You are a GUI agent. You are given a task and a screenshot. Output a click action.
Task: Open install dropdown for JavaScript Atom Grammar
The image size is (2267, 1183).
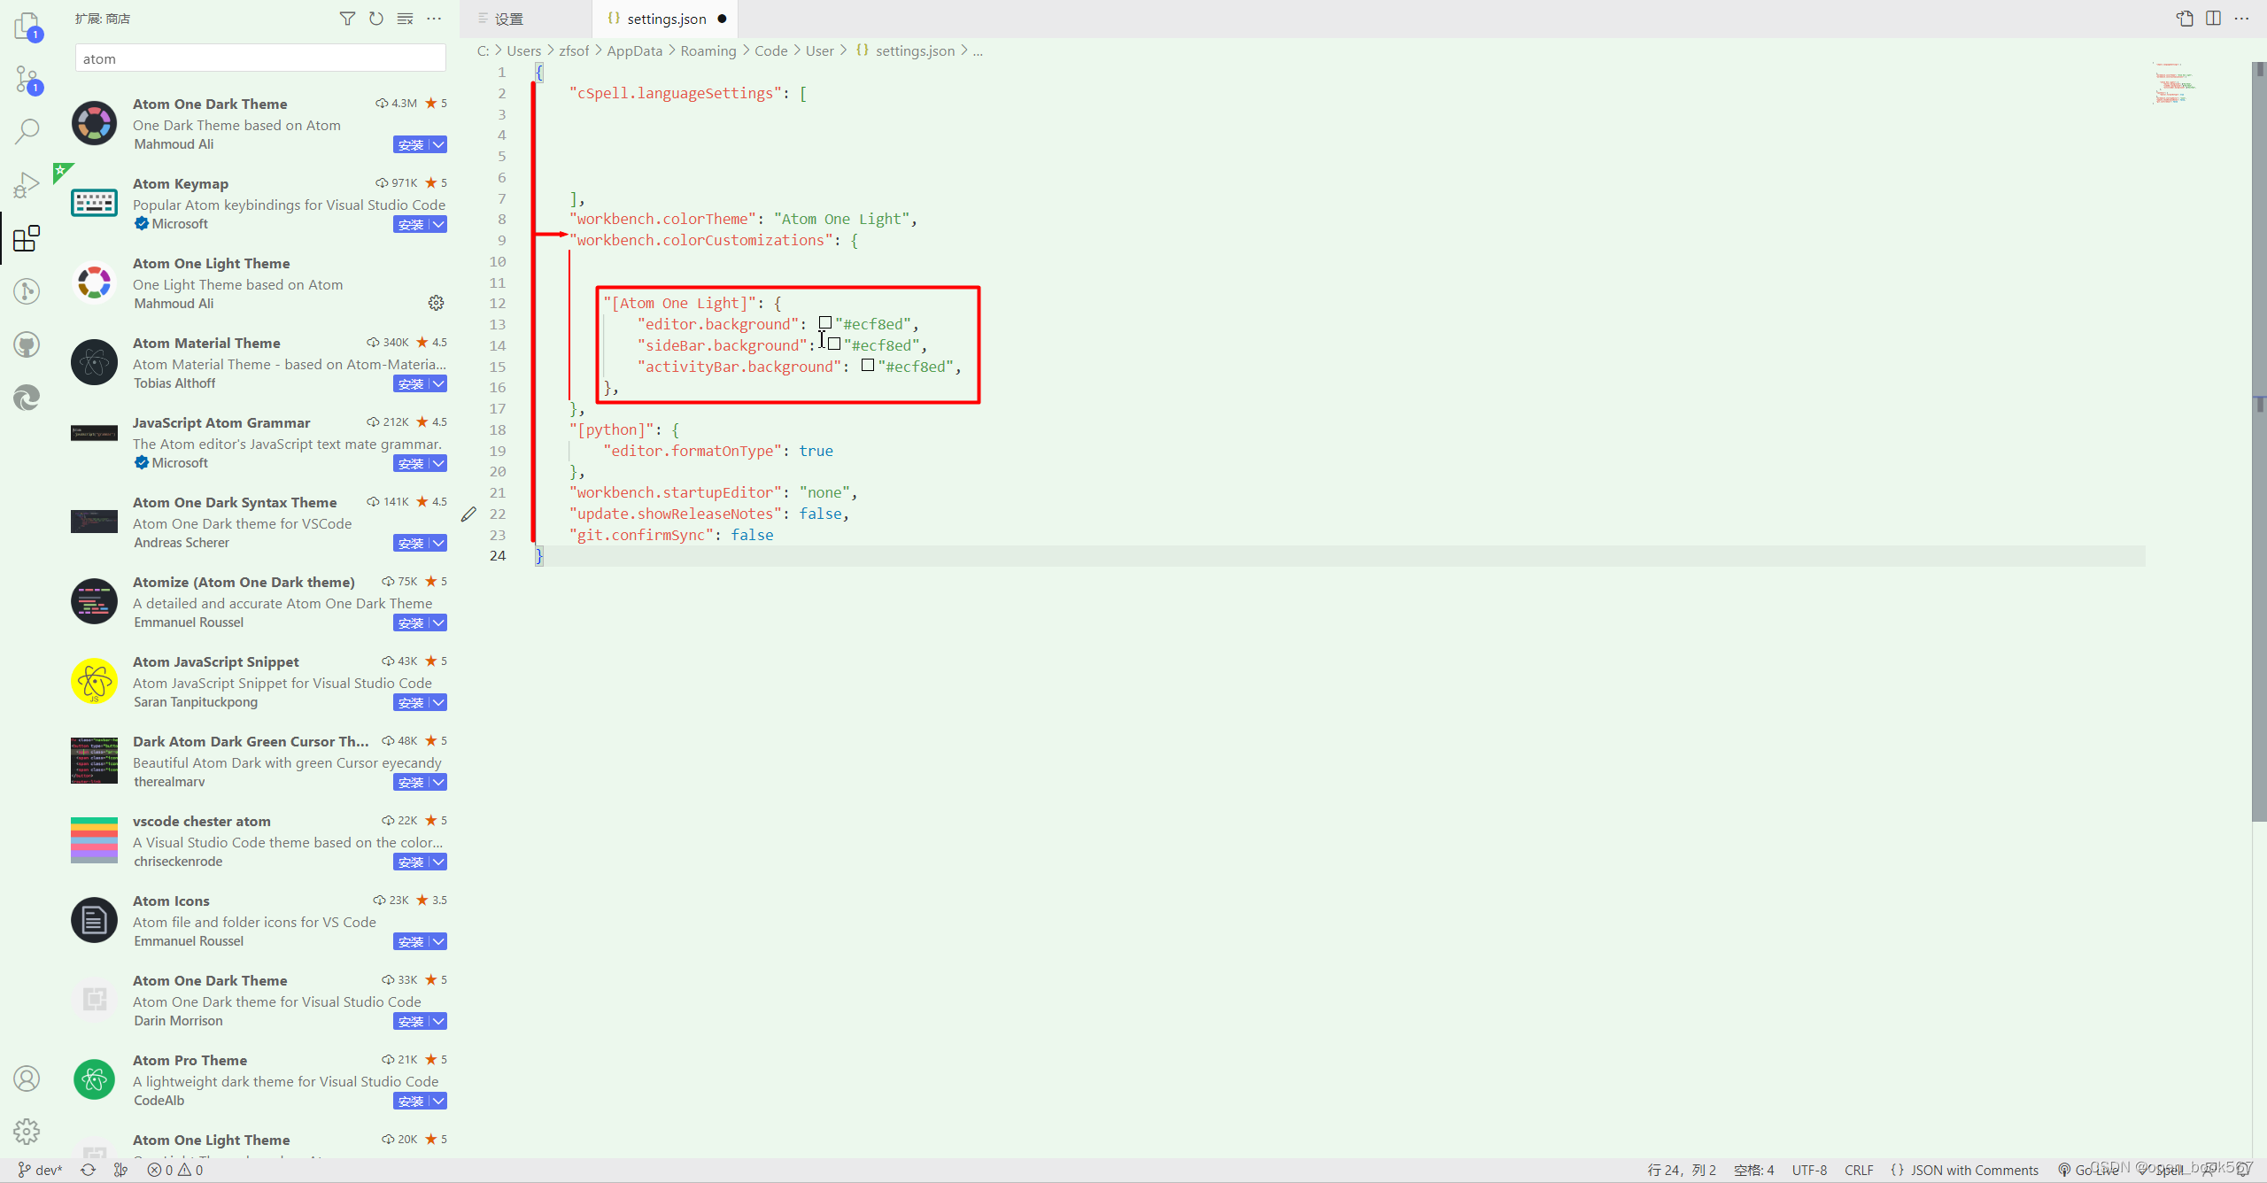point(438,463)
